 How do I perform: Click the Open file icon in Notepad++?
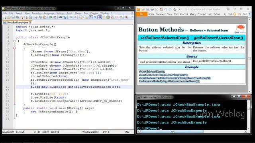[x=9, y=17]
